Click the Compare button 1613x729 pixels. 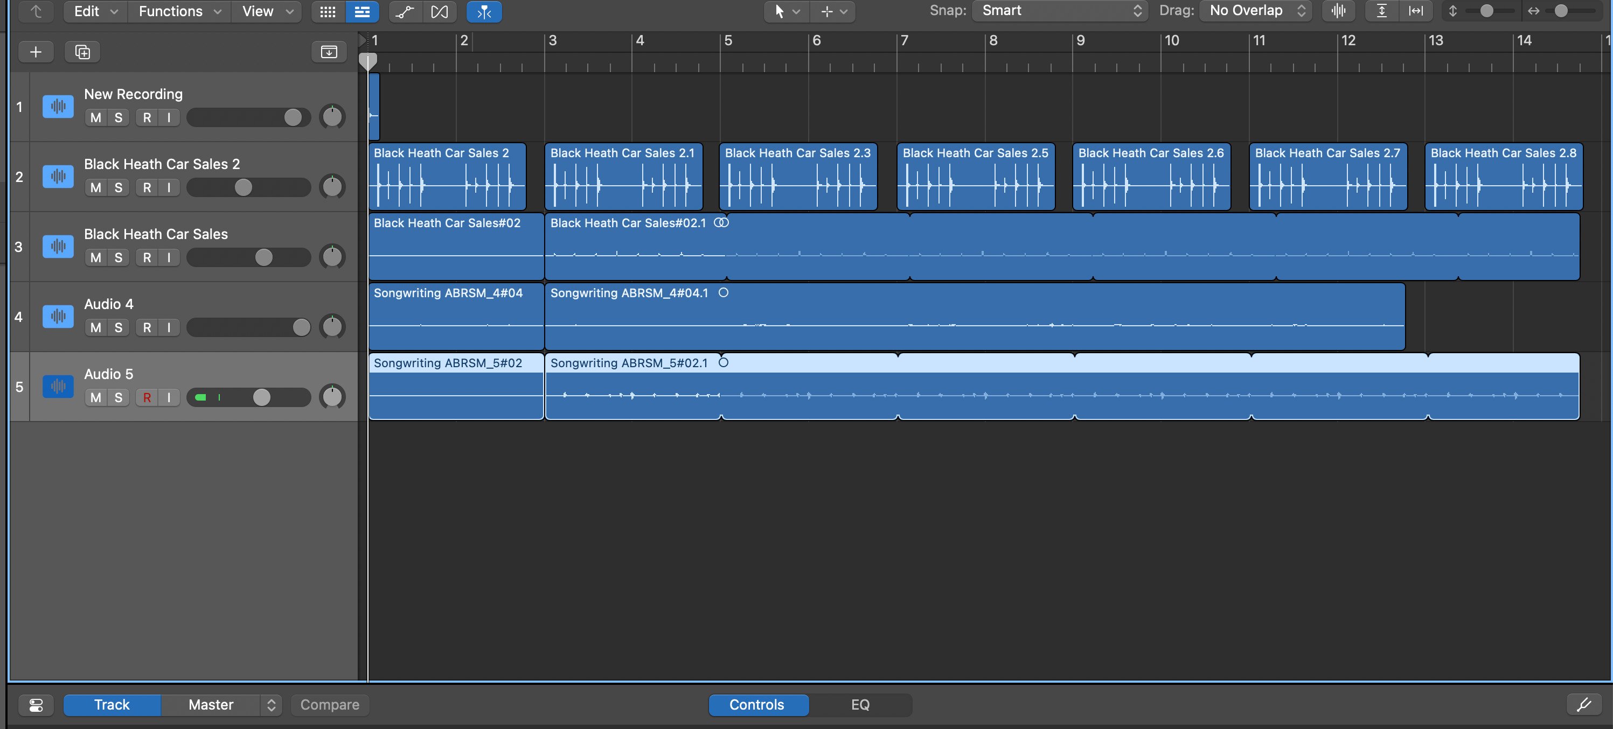click(329, 705)
